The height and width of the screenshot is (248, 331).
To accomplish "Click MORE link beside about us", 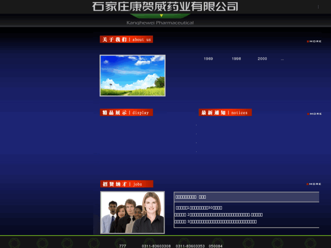I will click(314, 41).
